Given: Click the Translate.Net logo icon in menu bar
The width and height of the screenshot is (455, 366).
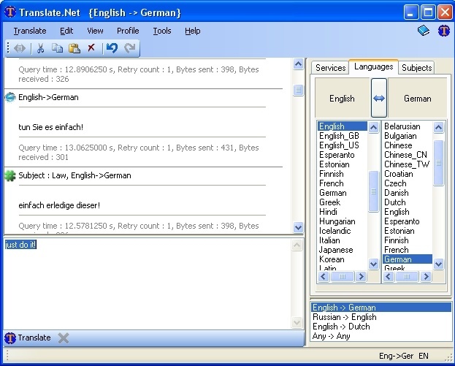Looking at the screenshot, I should pos(444,31).
